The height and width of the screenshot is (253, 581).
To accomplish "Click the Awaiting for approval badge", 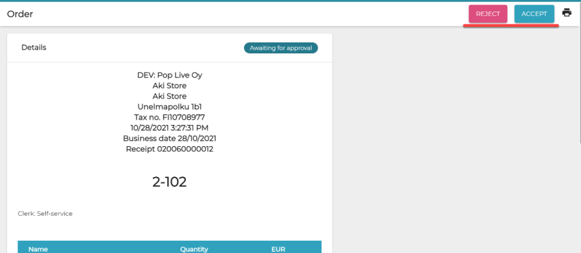I will tap(281, 48).
